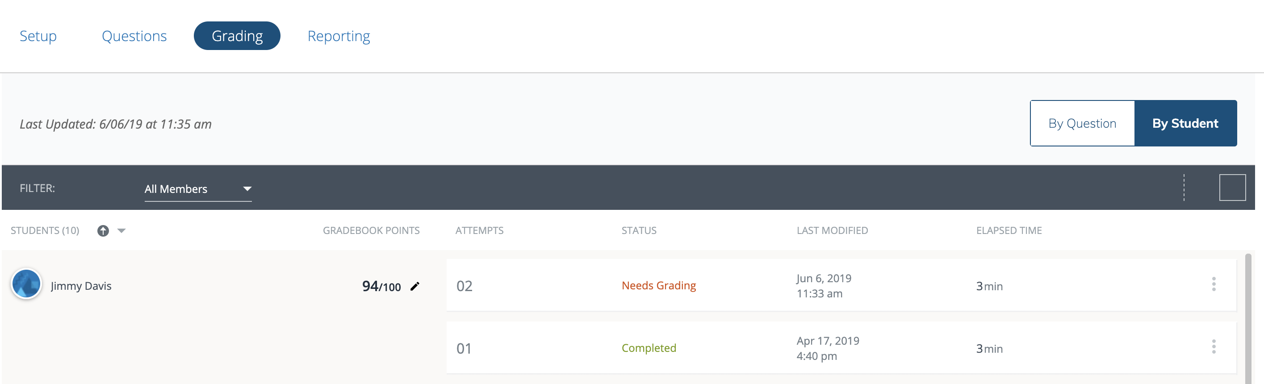Click the vertical scrollbar of the student list
1264x384 pixels.
tap(1248, 318)
